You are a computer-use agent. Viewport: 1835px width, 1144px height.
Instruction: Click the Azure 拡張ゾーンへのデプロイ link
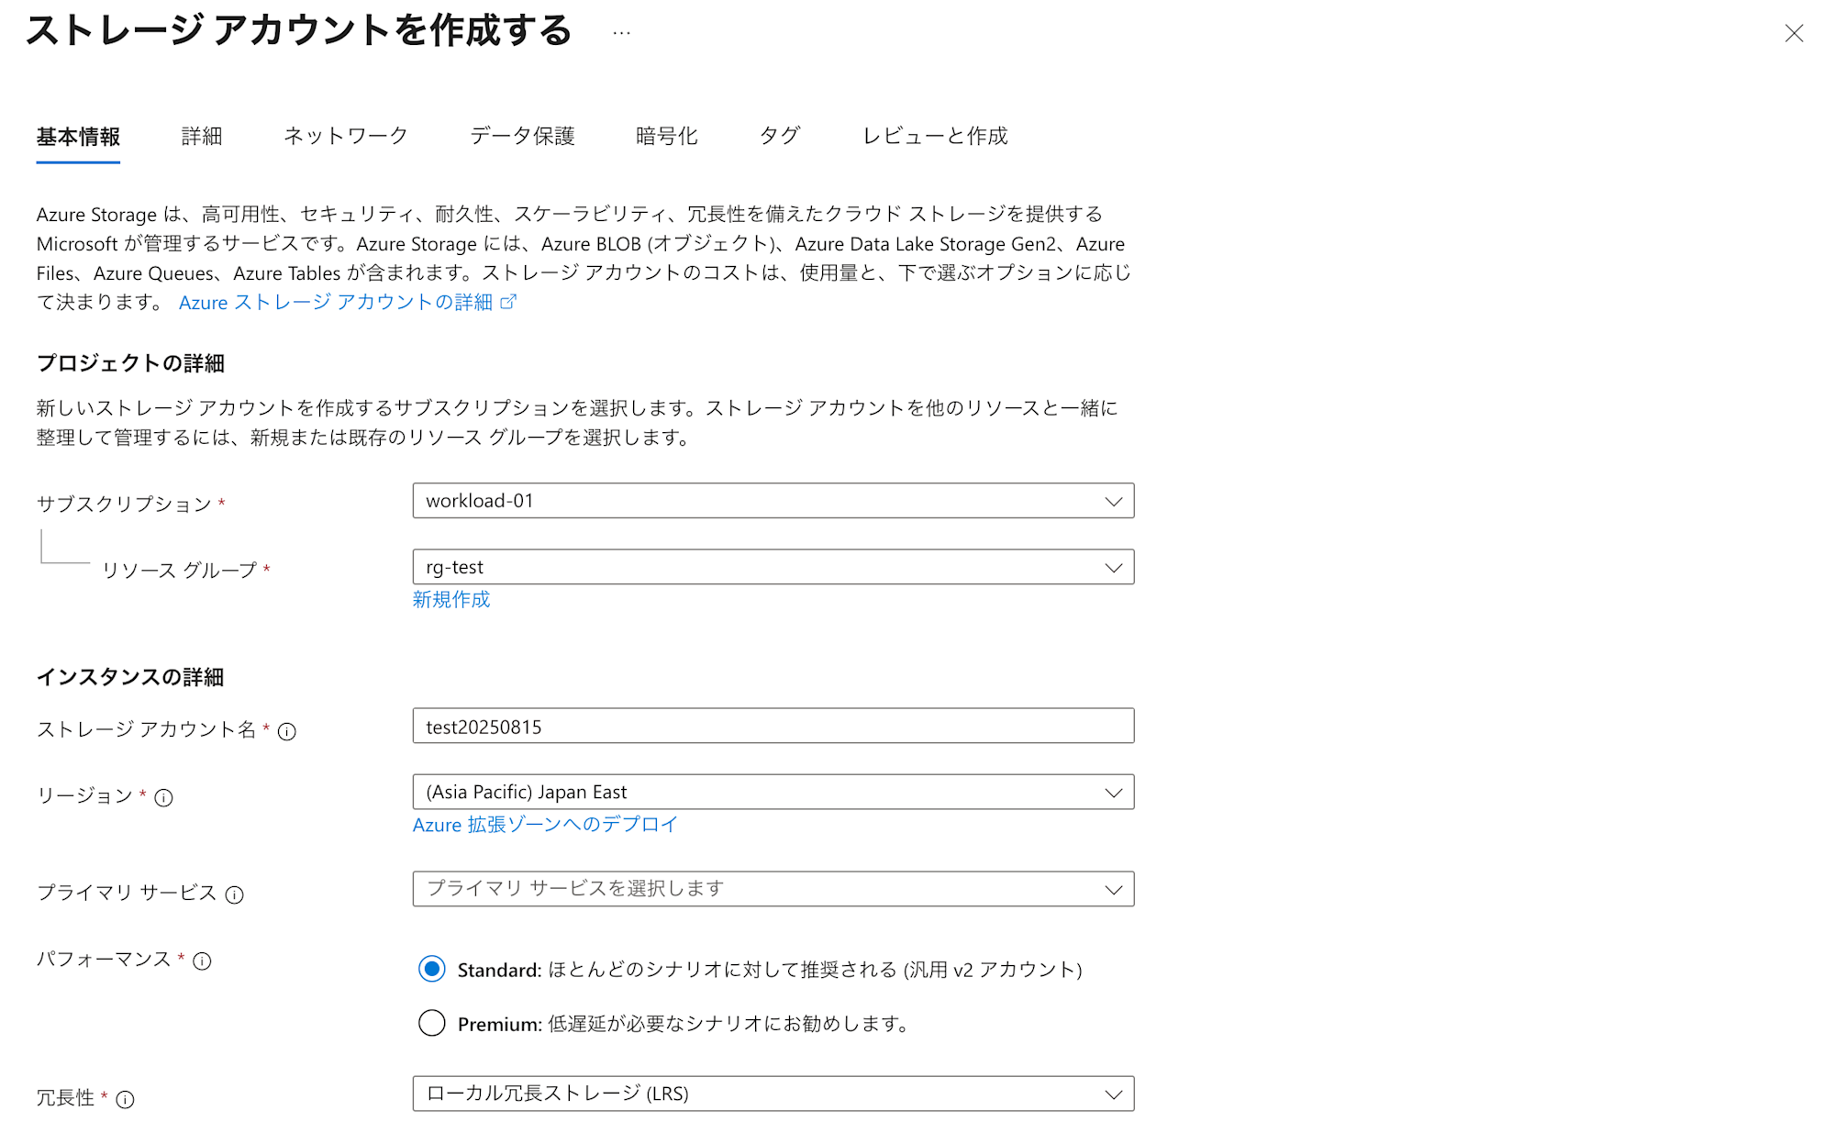(x=545, y=825)
